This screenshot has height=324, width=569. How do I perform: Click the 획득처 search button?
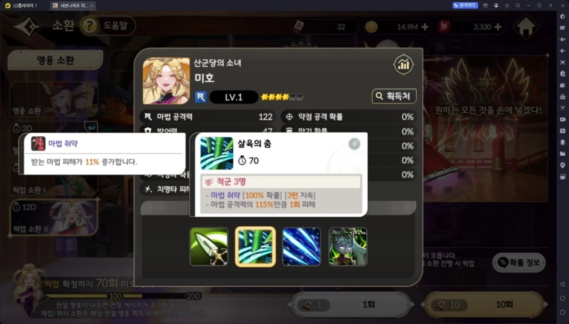394,96
